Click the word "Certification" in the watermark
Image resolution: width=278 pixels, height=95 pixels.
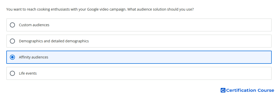click(241, 90)
